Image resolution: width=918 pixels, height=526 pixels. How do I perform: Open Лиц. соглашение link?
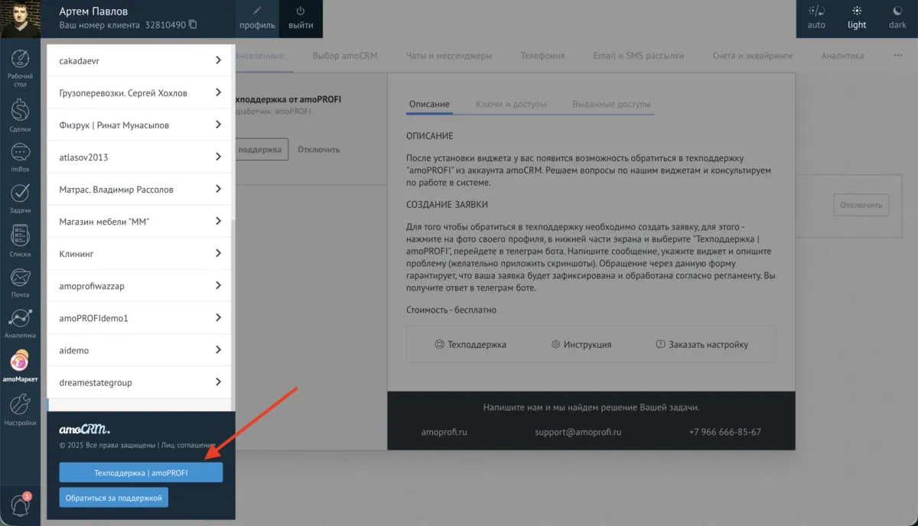point(189,445)
